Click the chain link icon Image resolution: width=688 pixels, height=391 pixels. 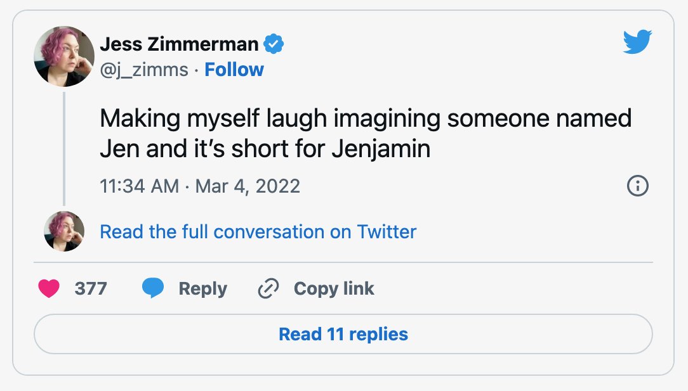coord(268,288)
